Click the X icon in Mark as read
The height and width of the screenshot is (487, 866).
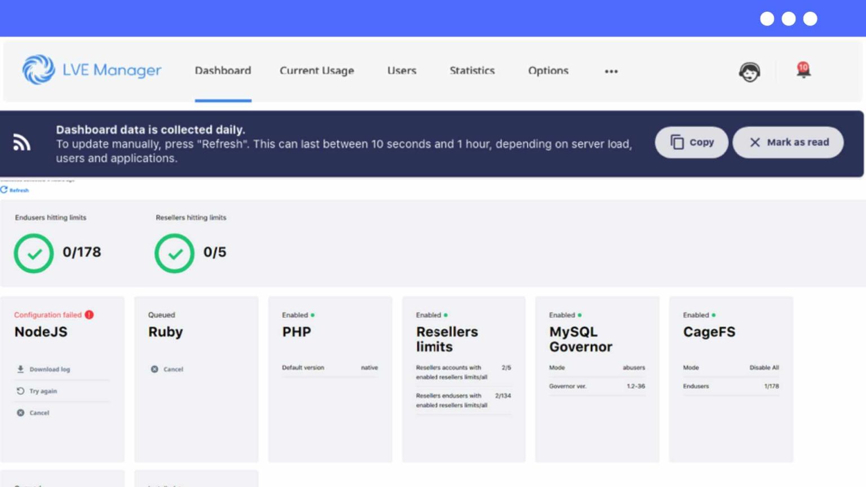(755, 142)
